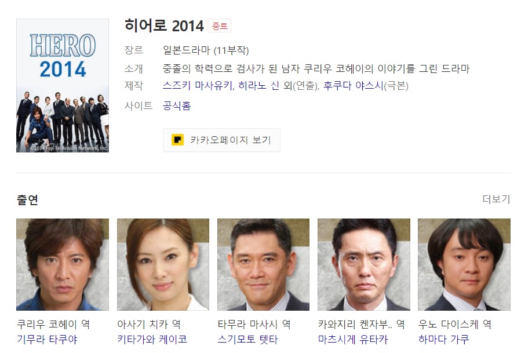Open 카카오페이지 보기 button
The height and width of the screenshot is (353, 521).
[x=221, y=140]
